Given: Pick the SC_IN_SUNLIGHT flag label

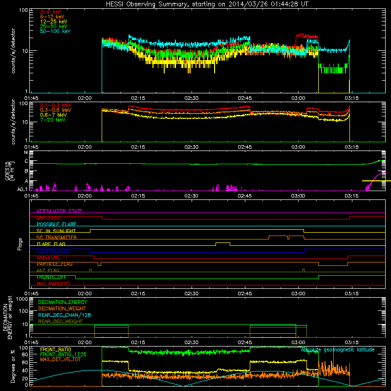Looking at the screenshot, I should tap(56, 231).
